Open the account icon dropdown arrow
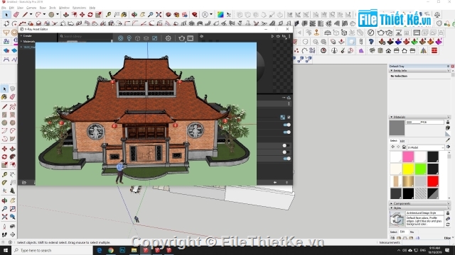 click(211, 14)
